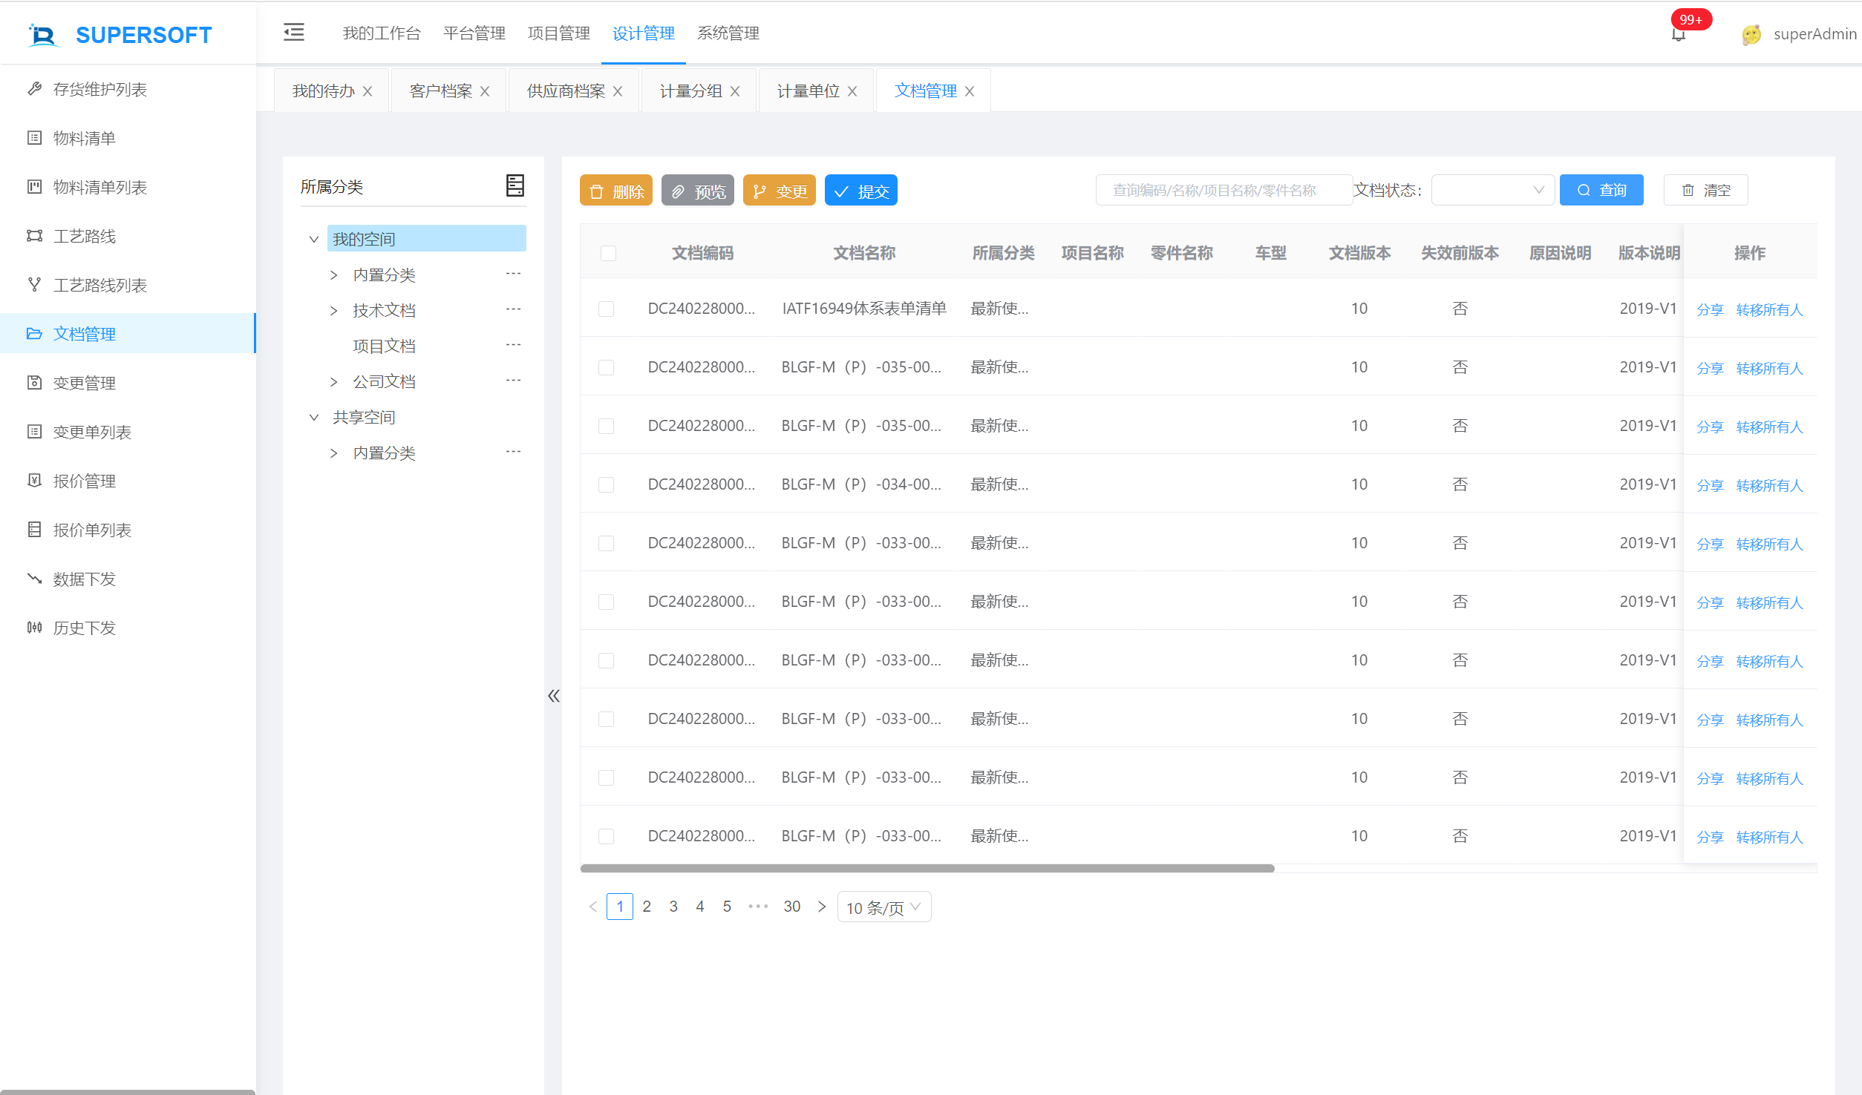Go to page 30 in pagination
Viewport: 1862px width, 1095px height.
[x=792, y=907]
